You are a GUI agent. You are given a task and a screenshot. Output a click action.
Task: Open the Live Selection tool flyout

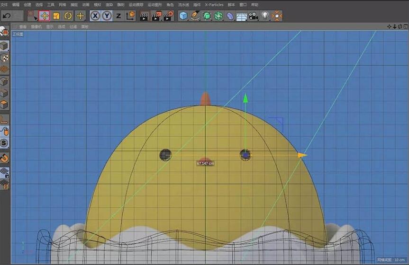point(32,16)
